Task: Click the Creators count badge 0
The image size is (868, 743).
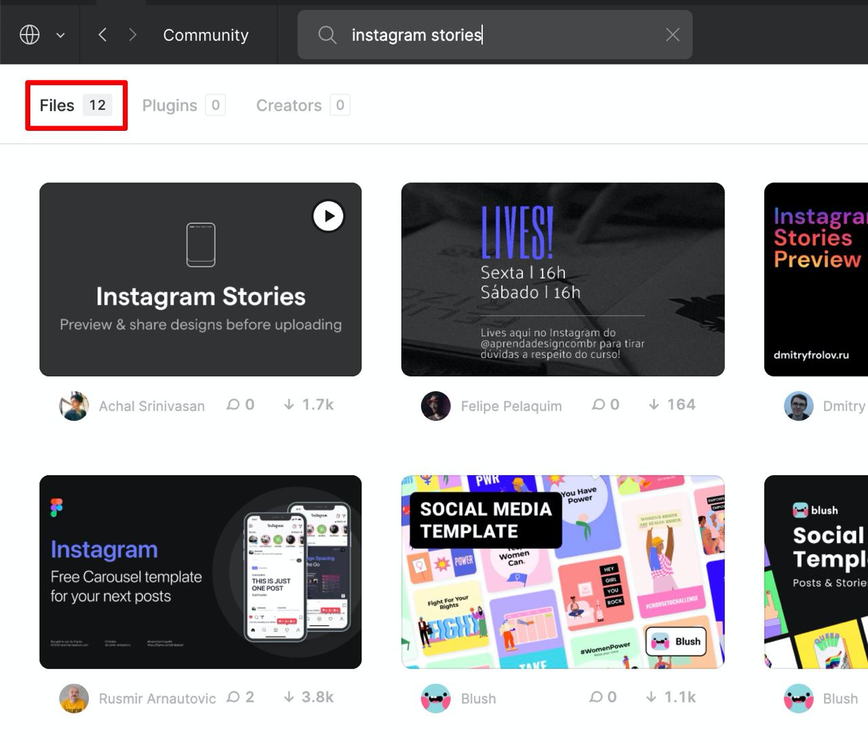Action: (340, 105)
